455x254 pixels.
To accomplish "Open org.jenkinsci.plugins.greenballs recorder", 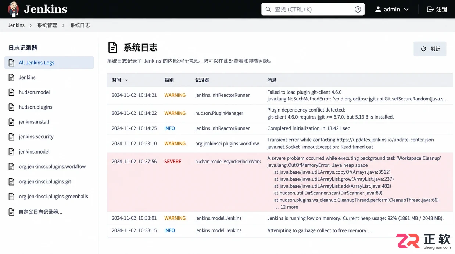I will tap(54, 197).
